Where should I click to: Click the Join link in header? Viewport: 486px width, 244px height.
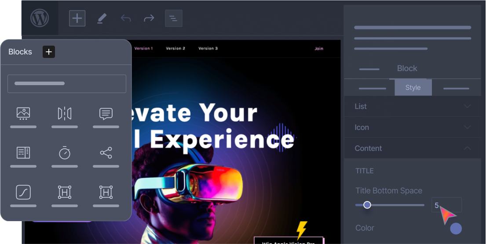point(319,49)
